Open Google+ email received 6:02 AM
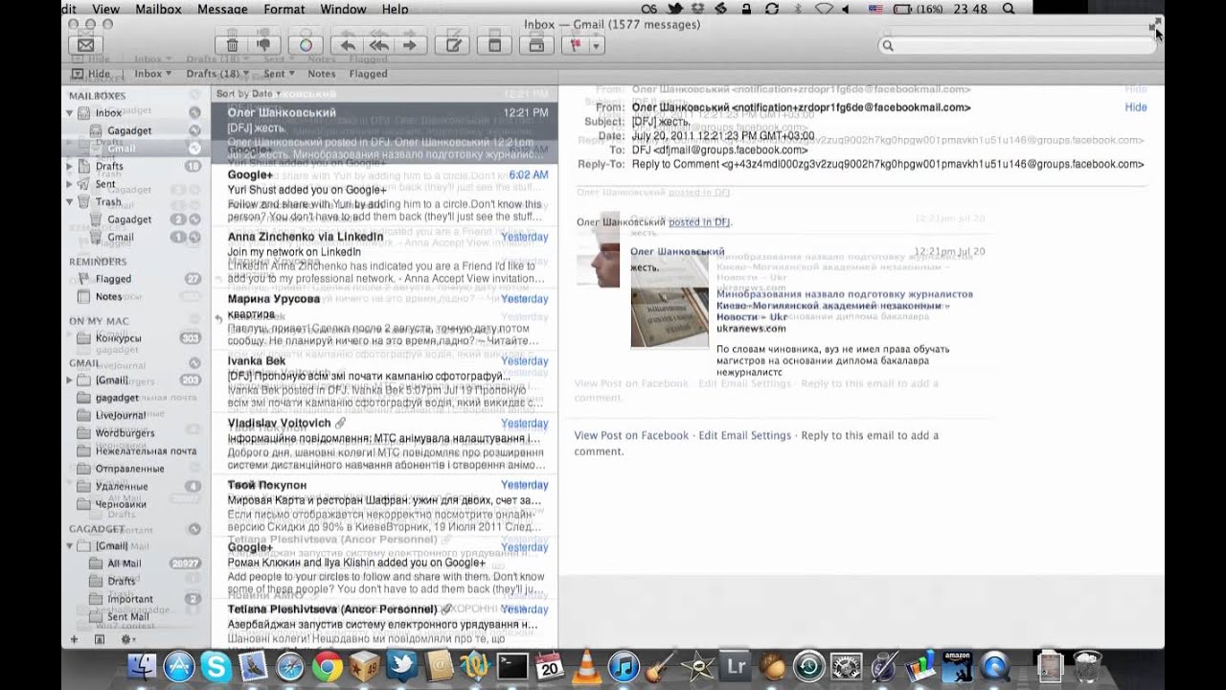This screenshot has height=690, width=1226. click(x=384, y=195)
